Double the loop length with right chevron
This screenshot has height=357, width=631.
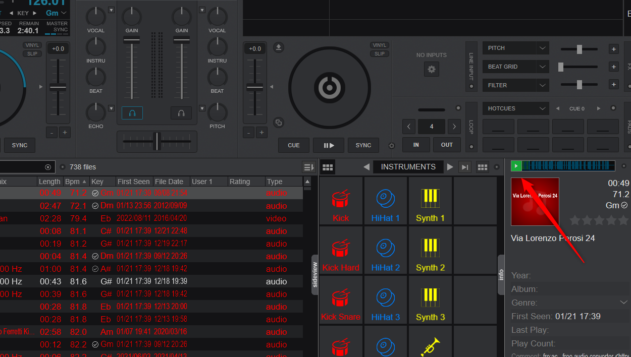point(454,127)
